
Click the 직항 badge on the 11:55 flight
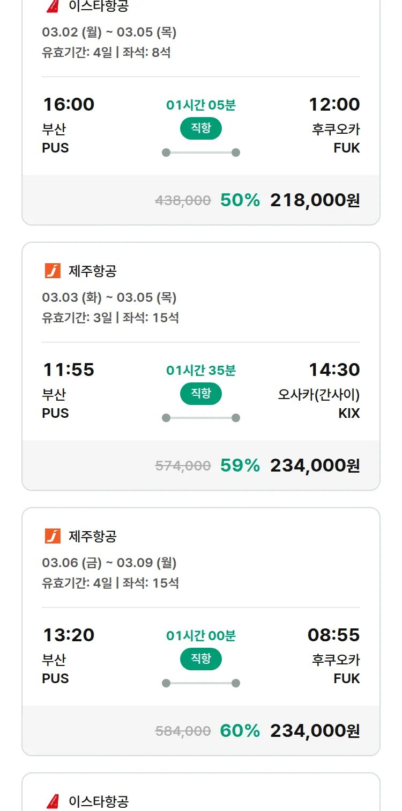coord(200,394)
